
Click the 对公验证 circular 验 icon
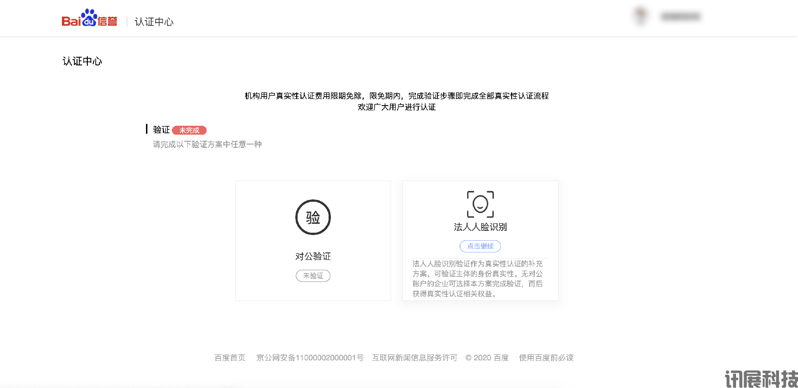tap(313, 217)
